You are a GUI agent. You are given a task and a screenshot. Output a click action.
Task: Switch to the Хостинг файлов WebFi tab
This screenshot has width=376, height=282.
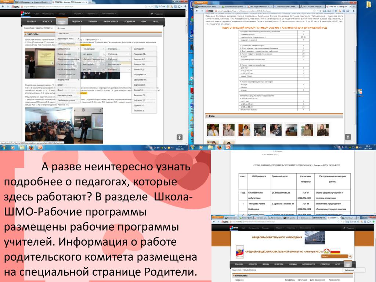pyautogui.click(x=234, y=7)
